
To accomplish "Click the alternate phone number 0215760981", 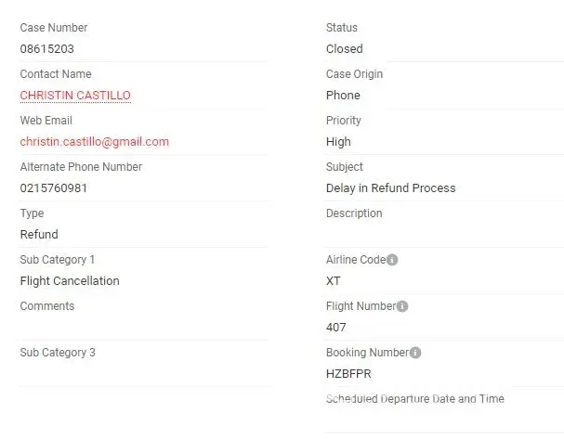I will [x=54, y=188].
